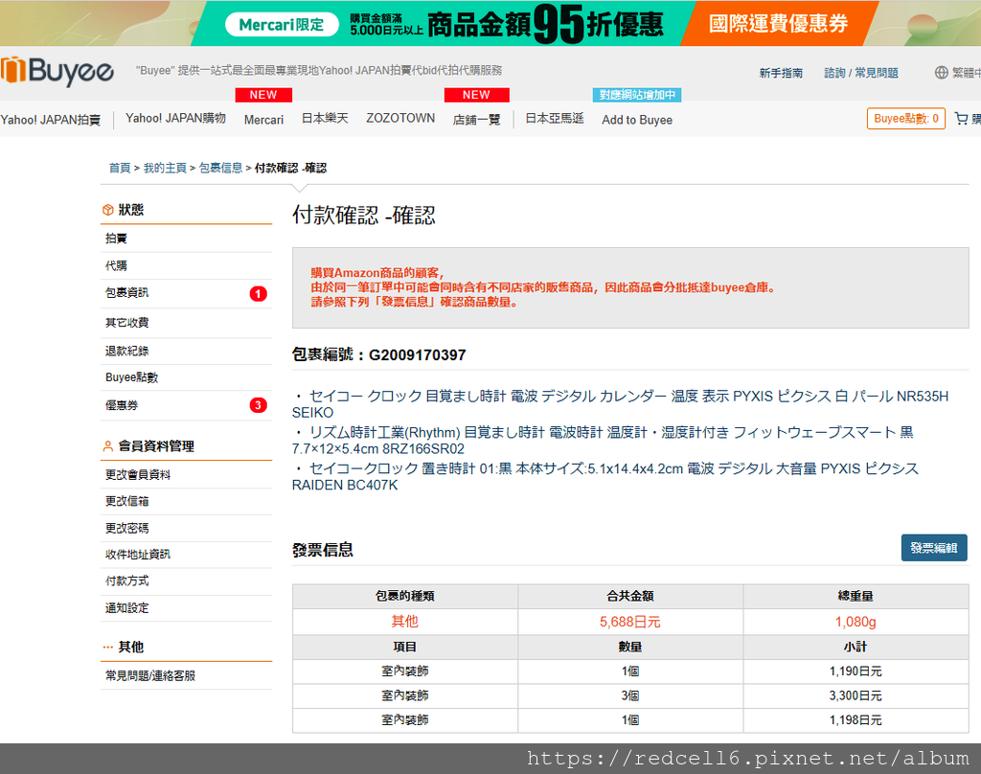Click the 其他 package type value
The image size is (981, 774).
coord(405,622)
